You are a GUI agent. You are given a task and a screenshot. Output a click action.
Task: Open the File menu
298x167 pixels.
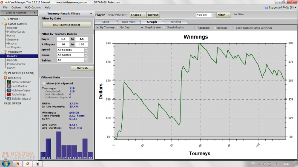point(5,7)
